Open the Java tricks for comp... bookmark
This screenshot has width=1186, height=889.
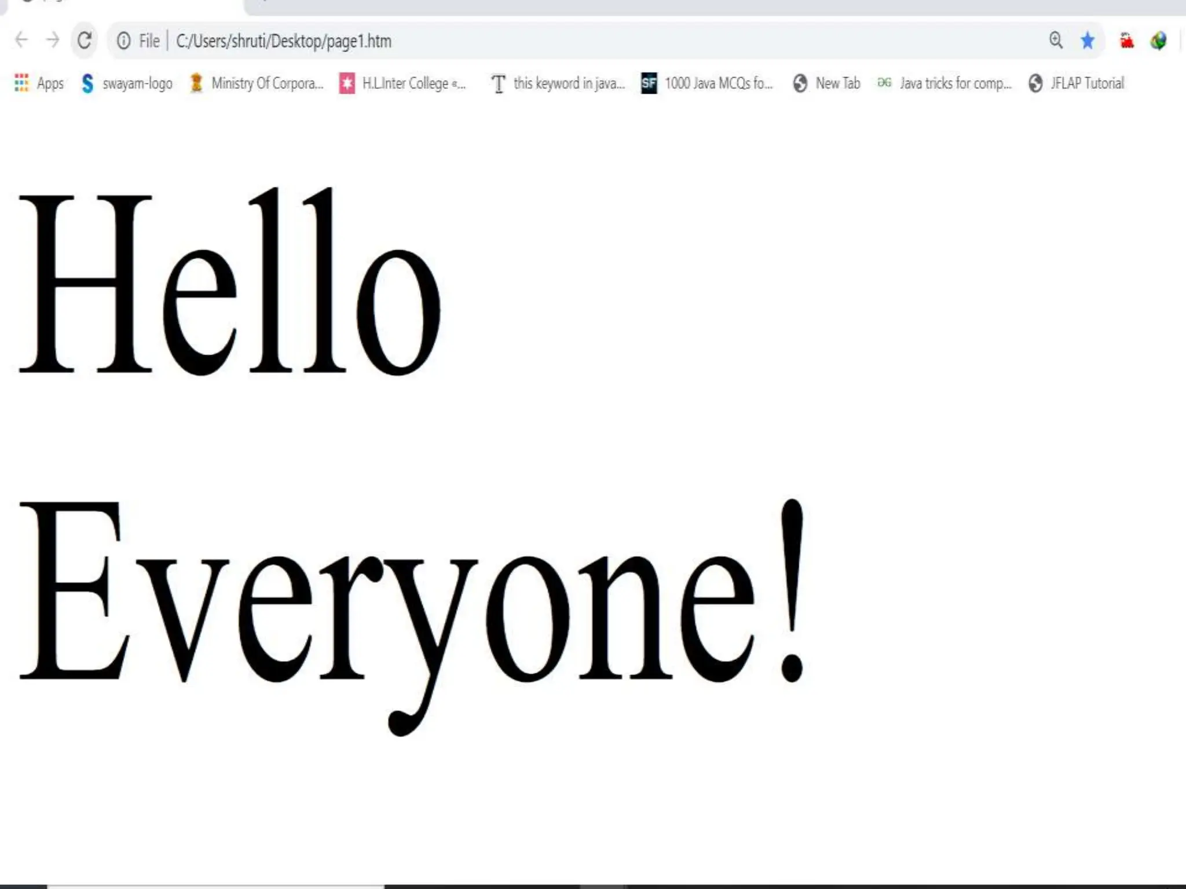pos(945,83)
